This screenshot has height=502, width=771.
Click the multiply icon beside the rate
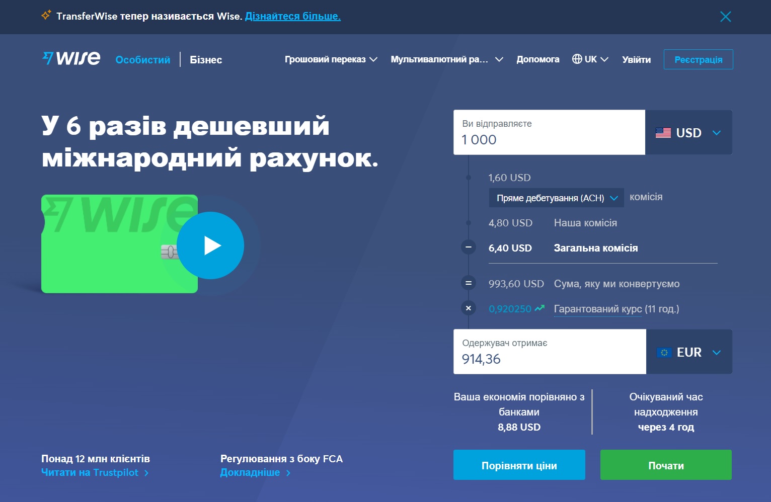point(469,308)
